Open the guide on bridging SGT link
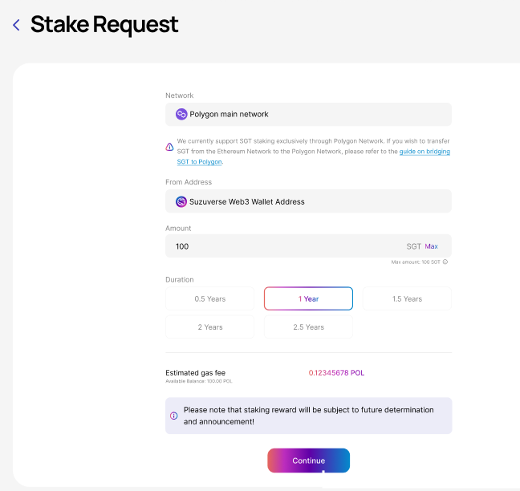The height and width of the screenshot is (491, 520). [425, 152]
